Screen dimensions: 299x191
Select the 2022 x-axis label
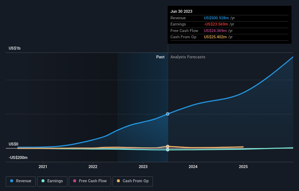click(x=93, y=167)
